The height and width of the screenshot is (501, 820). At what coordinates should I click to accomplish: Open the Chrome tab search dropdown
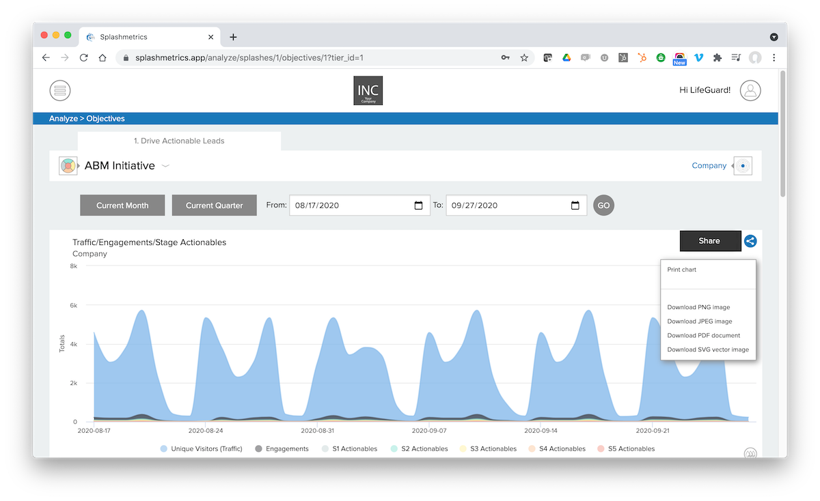click(774, 37)
